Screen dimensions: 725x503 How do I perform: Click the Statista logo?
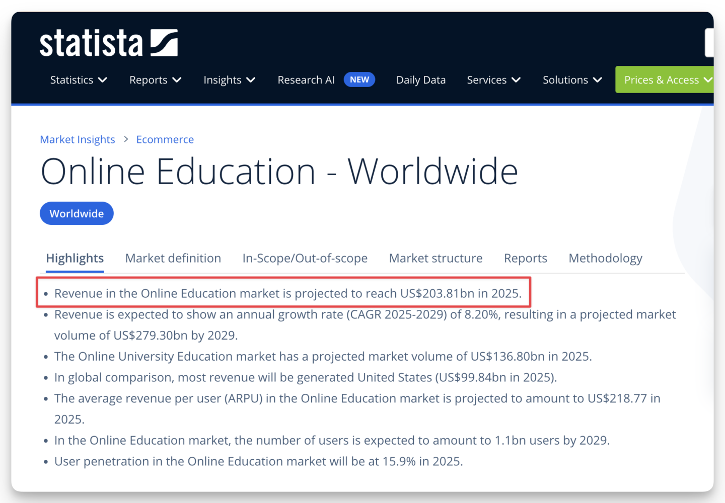pyautogui.click(x=109, y=43)
